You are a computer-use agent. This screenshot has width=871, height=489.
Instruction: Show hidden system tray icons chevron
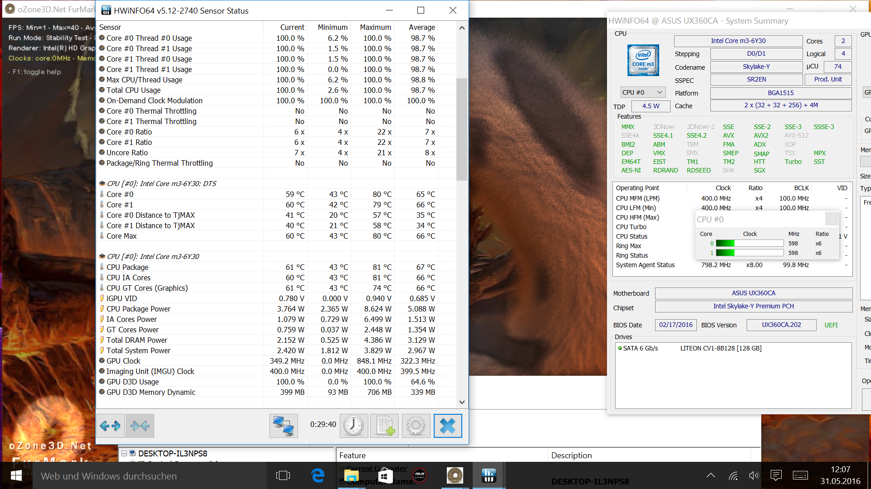click(x=711, y=475)
